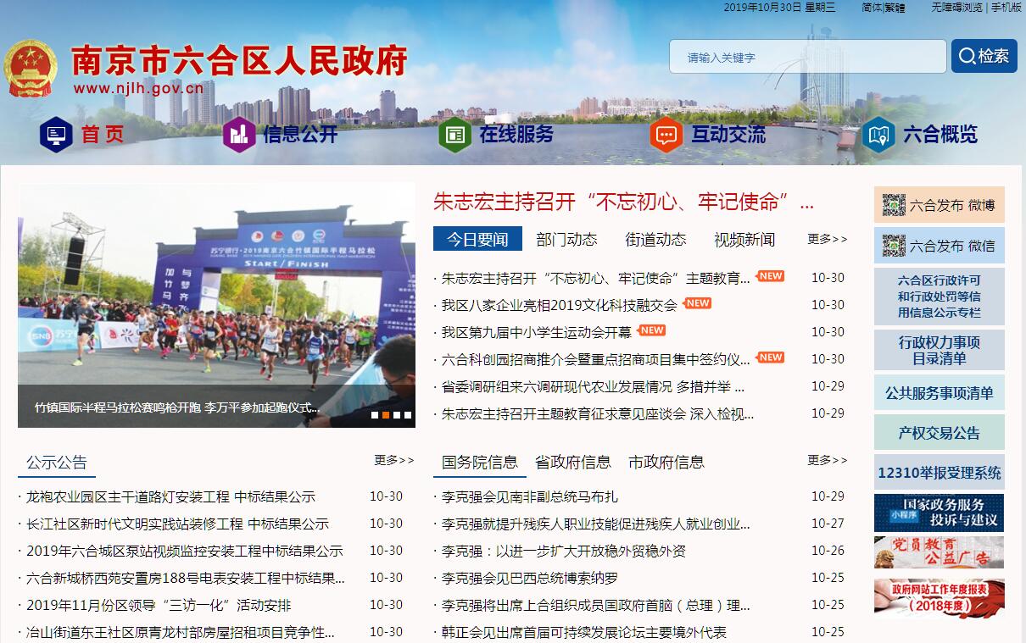Select the orange active carousel dot

tap(386, 415)
